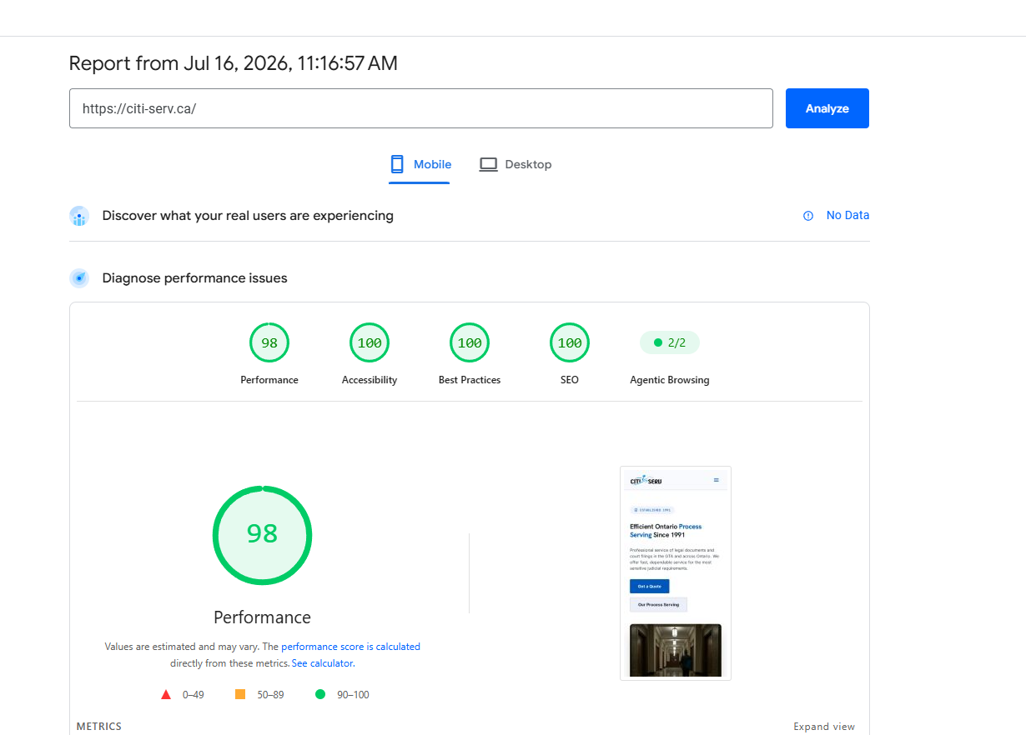Click the Expand view toggle

coord(824,727)
